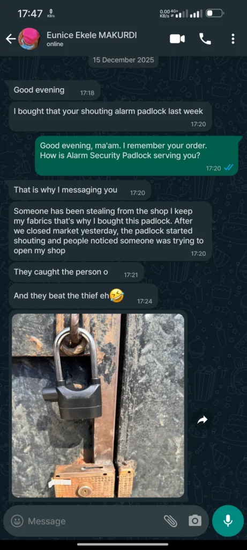Tap the "They caught the person o" message
This screenshot has width=247, height=550.
(x=76, y=272)
